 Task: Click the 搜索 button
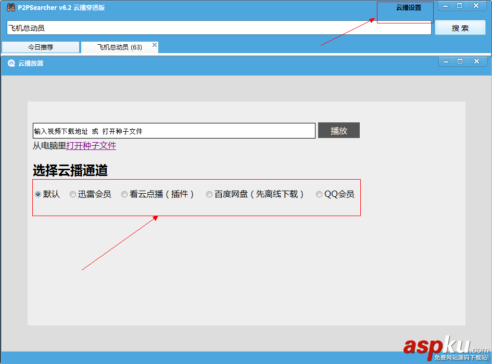click(460, 28)
